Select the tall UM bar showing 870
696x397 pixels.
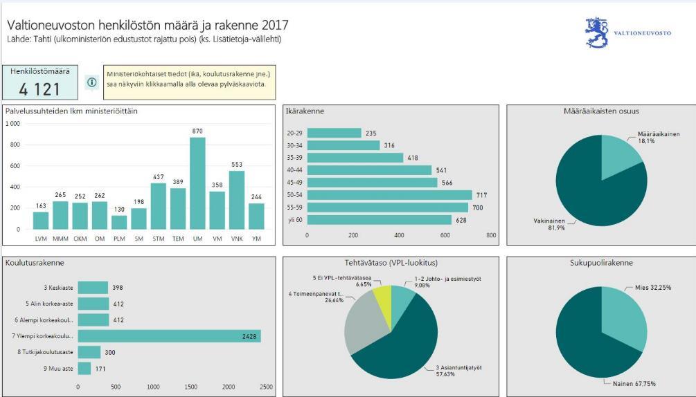[197, 183]
